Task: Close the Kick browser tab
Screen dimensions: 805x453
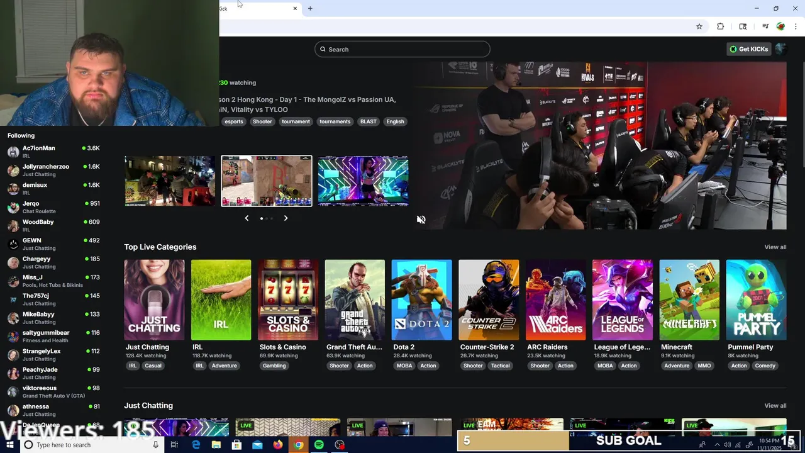Action: 295,8
